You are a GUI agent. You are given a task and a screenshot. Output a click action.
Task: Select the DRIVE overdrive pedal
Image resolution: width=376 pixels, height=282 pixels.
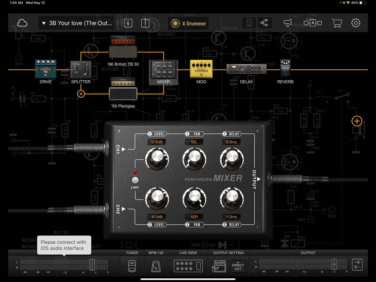coord(46,69)
